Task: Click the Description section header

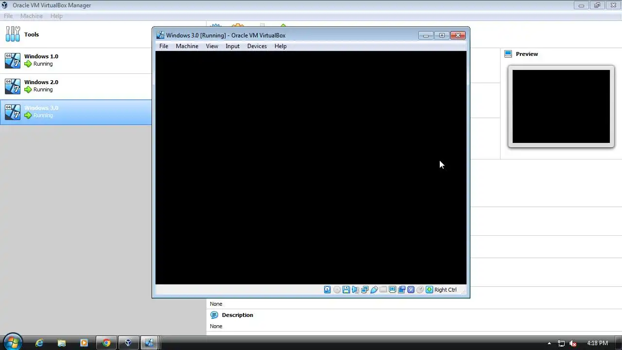Action: pos(238,315)
